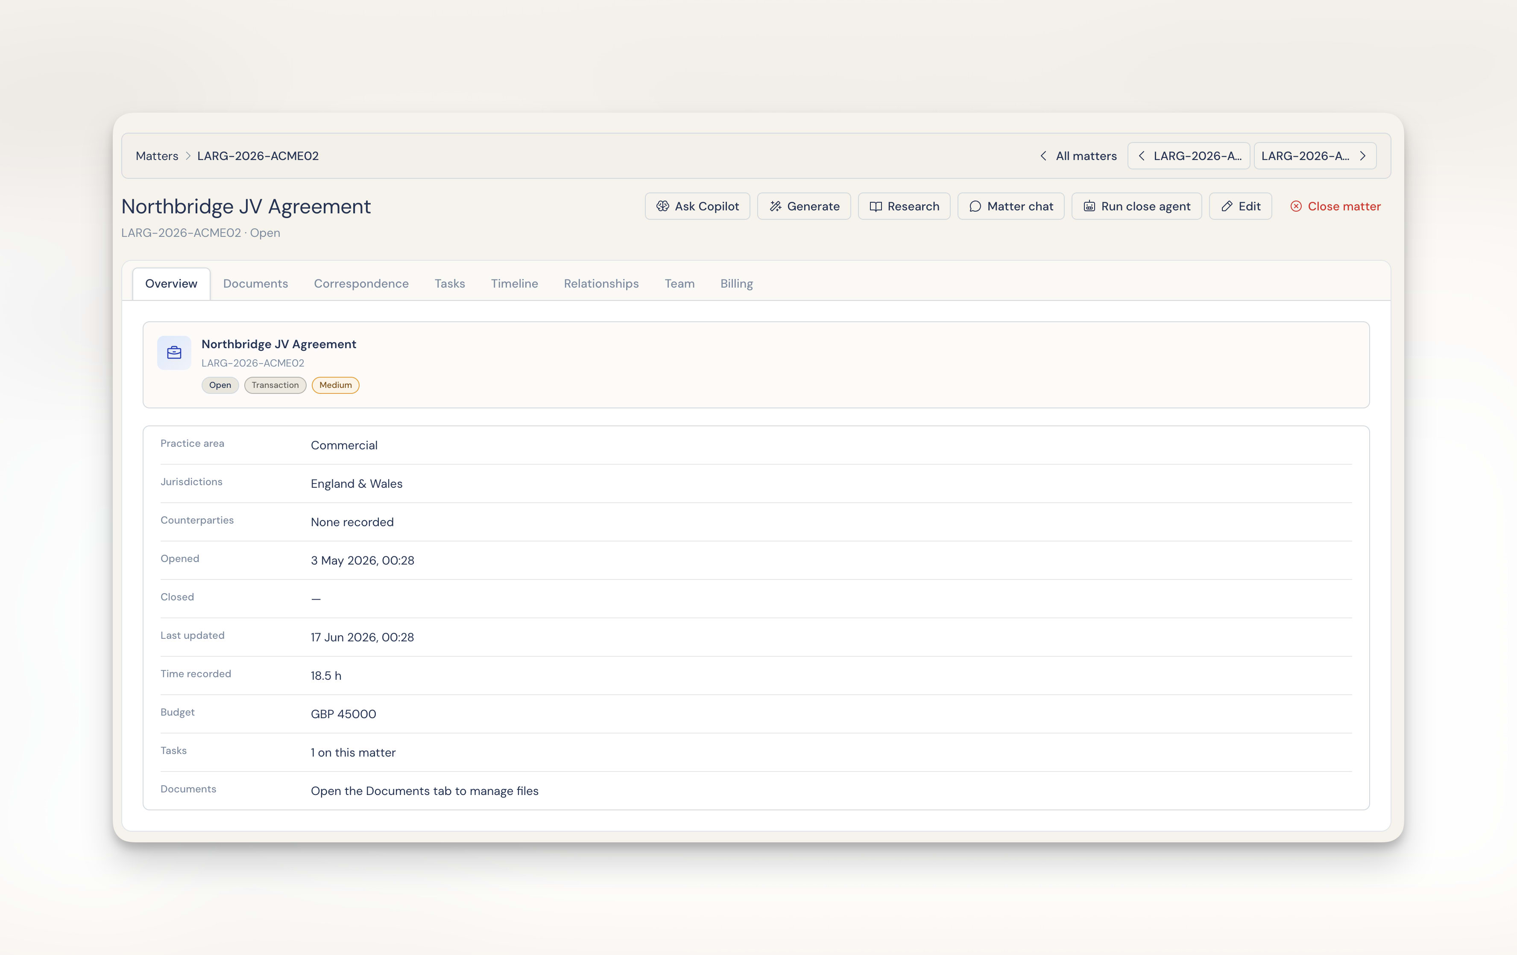Click the Research book icon
1517x955 pixels.
(x=876, y=207)
